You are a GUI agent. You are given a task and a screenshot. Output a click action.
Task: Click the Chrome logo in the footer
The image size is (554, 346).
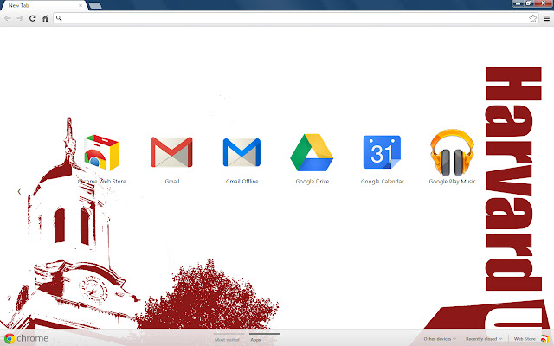(26, 338)
